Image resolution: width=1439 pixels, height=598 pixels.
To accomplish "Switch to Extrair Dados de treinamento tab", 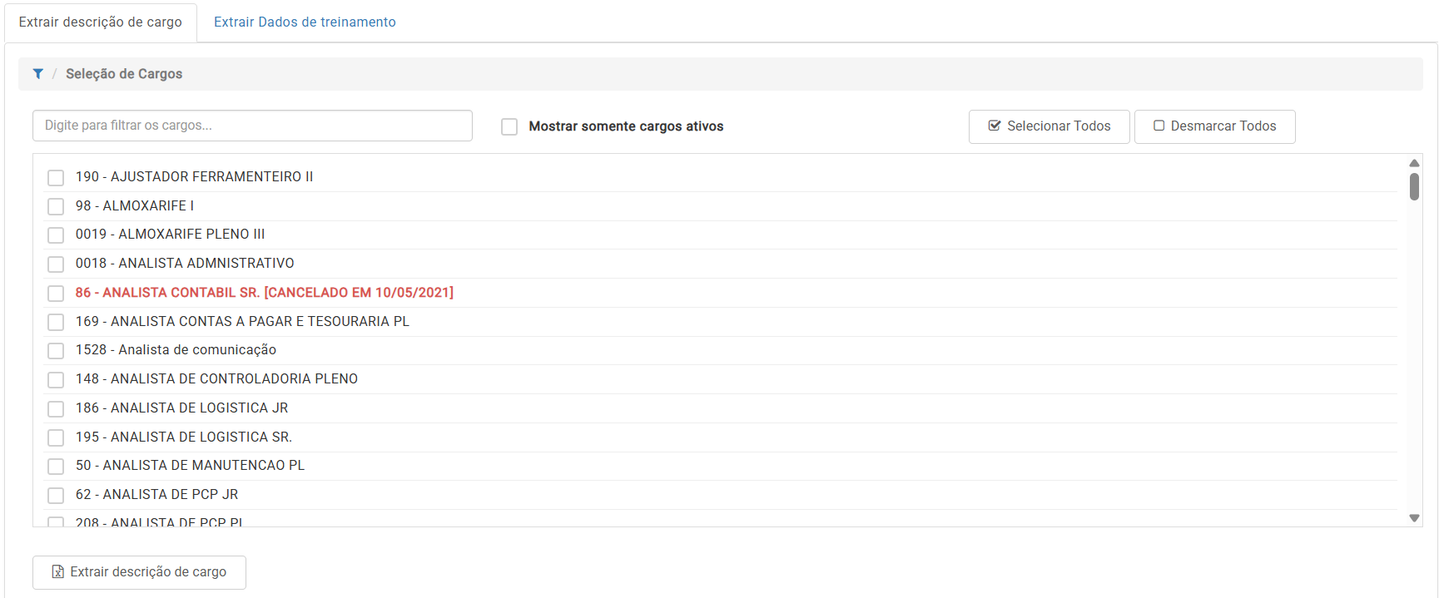I will (x=305, y=22).
